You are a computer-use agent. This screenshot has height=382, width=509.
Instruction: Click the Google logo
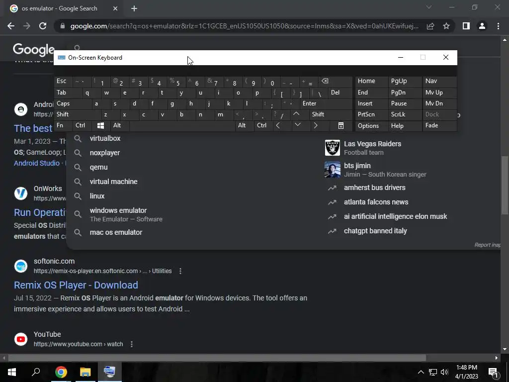[34, 49]
